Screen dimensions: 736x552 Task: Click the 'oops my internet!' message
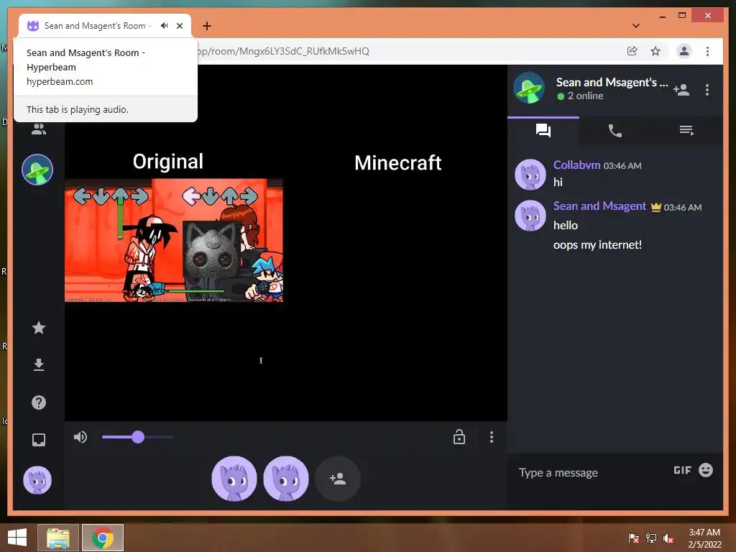point(597,245)
